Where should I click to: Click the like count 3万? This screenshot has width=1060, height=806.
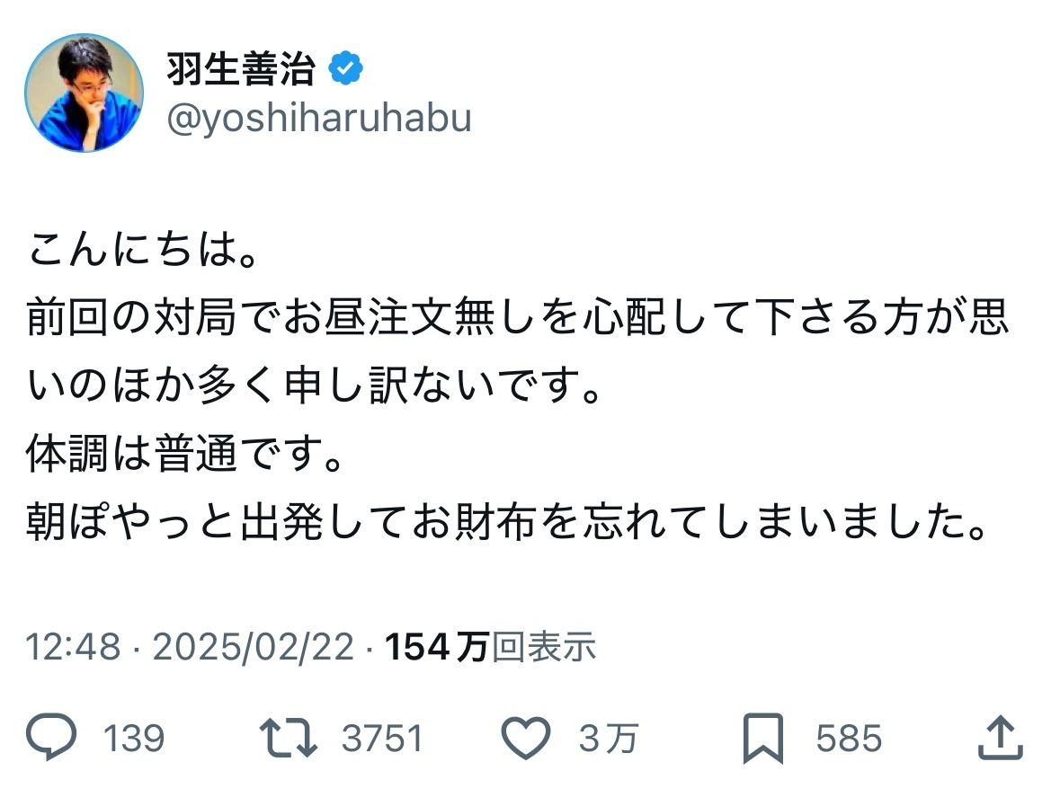(x=609, y=740)
